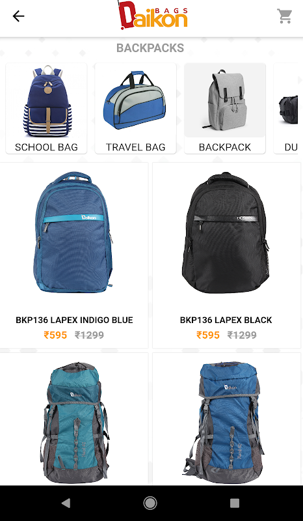Tap the back arrow icon
Viewport: 303px width, 521px height.
click(19, 16)
